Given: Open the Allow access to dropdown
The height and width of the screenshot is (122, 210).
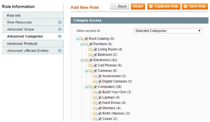Looking at the screenshot, I should 168,31.
